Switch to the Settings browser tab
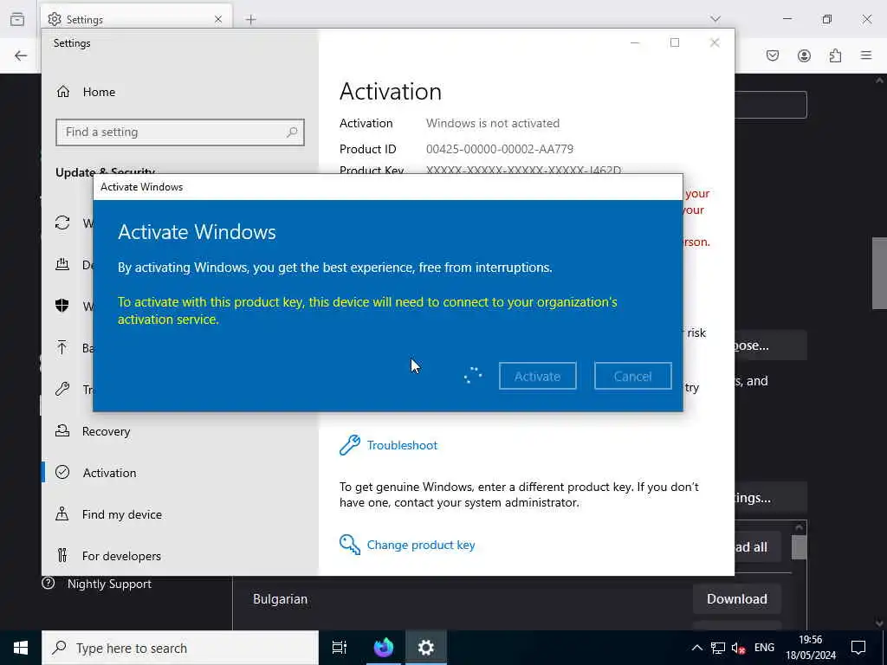 click(136, 19)
